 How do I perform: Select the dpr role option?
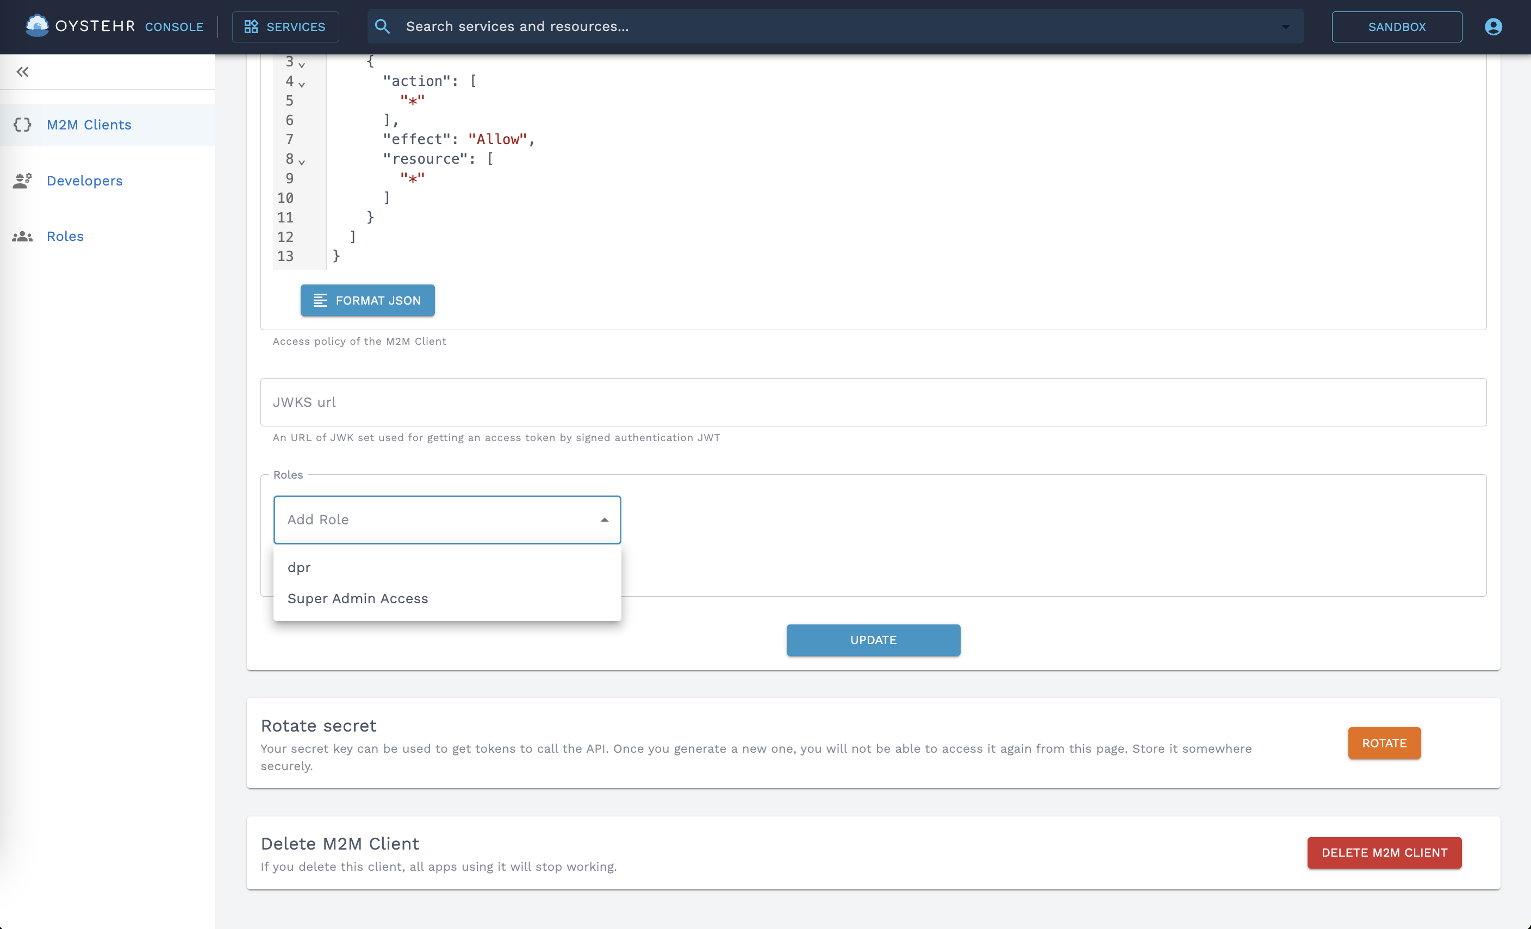pyautogui.click(x=299, y=567)
